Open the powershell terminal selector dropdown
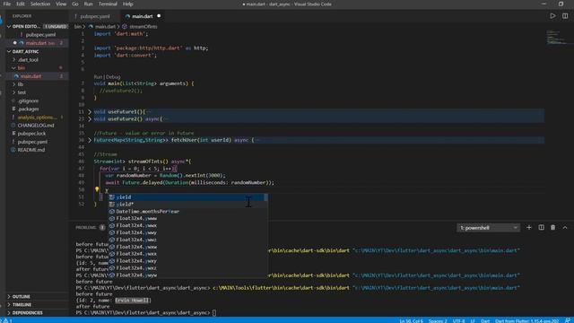The image size is (574, 323). 488,228
